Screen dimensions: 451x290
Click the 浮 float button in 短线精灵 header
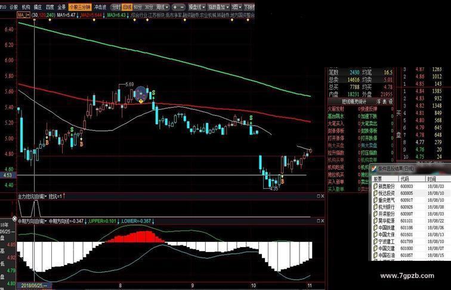pos(378,102)
